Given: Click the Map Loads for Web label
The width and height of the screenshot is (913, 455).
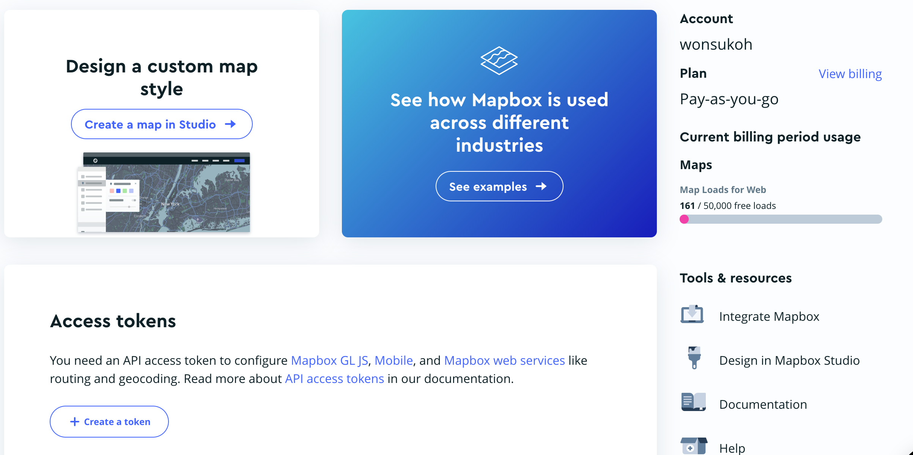Looking at the screenshot, I should tap(723, 190).
